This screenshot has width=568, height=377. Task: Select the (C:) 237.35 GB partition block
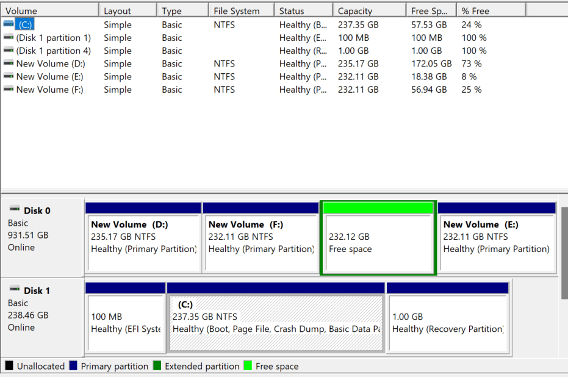[x=276, y=318]
